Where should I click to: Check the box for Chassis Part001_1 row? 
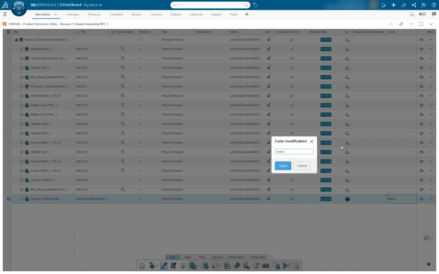[x=8, y=180]
